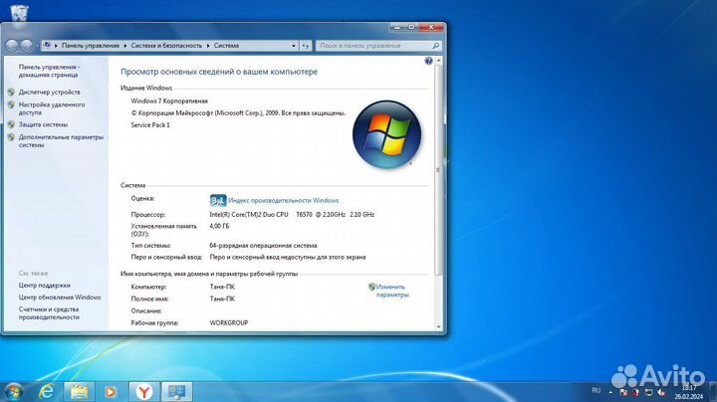Go forward with the navigation forward arrow

(x=27, y=45)
